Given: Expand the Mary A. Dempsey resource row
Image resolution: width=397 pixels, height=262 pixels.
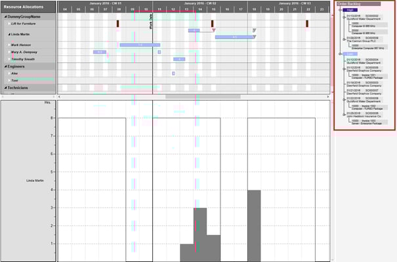Looking at the screenshot, I should tap(9, 52).
